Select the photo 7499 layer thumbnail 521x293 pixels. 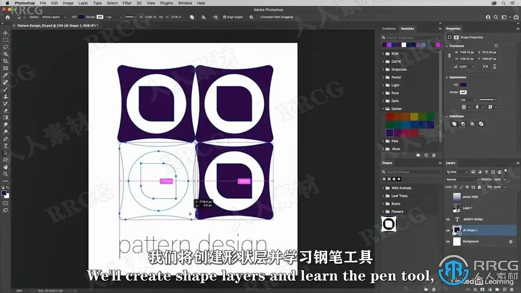[x=457, y=197]
